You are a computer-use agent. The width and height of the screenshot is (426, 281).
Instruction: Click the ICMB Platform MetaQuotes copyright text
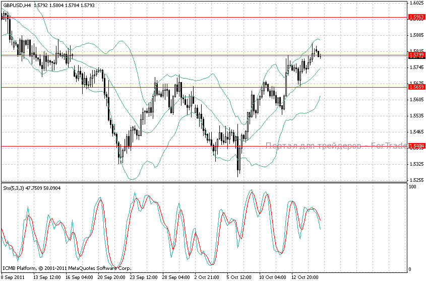tap(67, 268)
